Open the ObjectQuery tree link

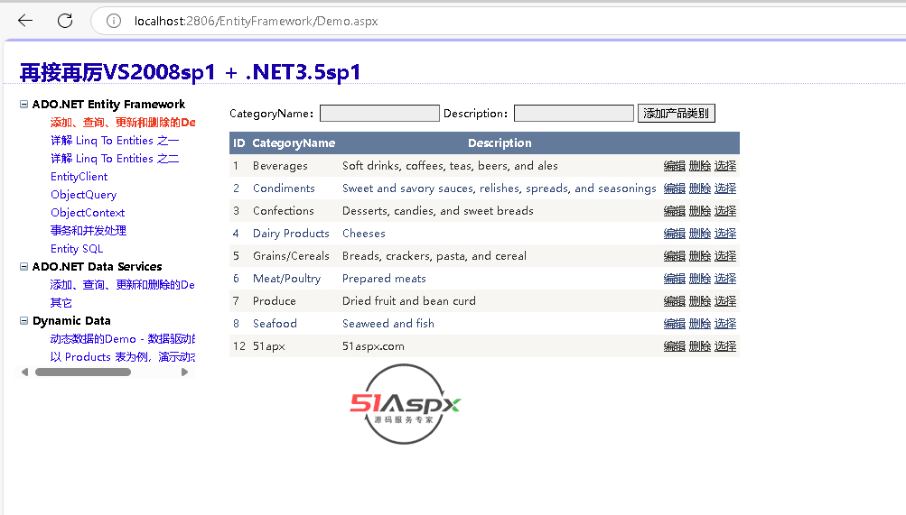coord(84,194)
